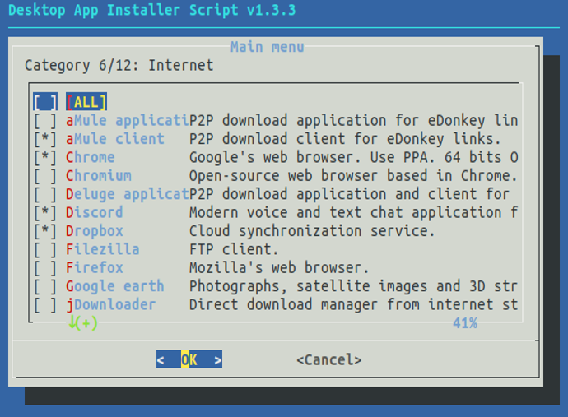Click "Mozilla's web browser." description

(279, 268)
